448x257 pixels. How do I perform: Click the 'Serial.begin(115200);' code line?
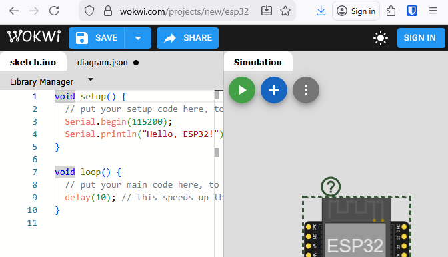[119, 122]
